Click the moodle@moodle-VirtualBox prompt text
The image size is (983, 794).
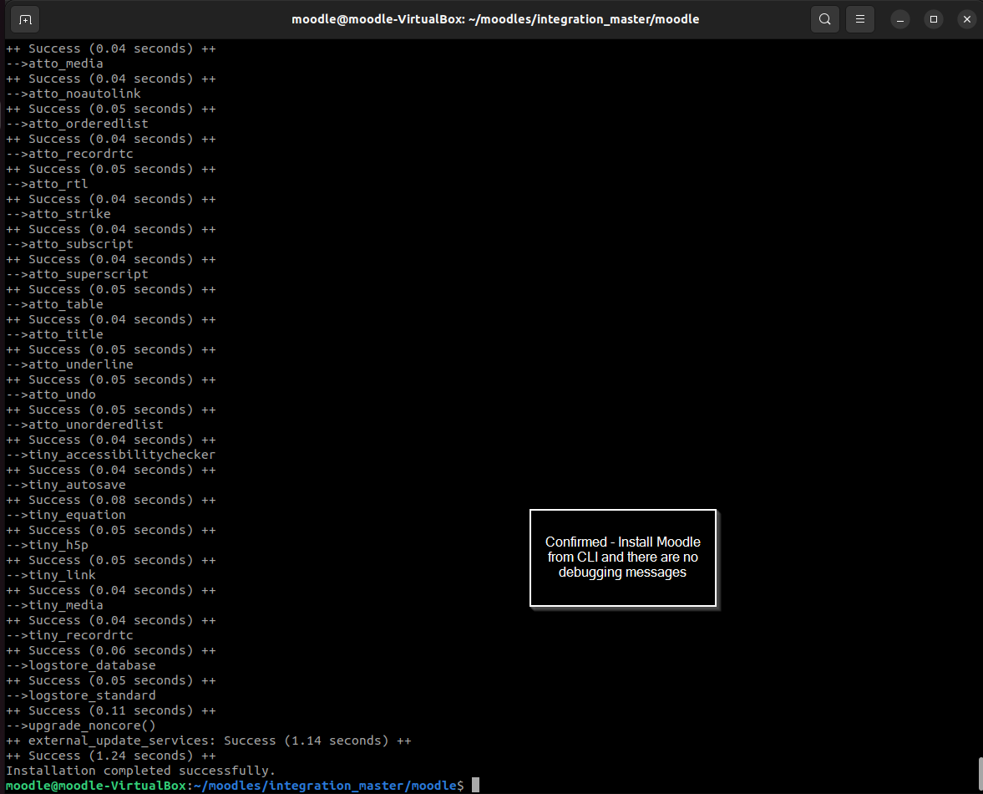tap(96, 786)
